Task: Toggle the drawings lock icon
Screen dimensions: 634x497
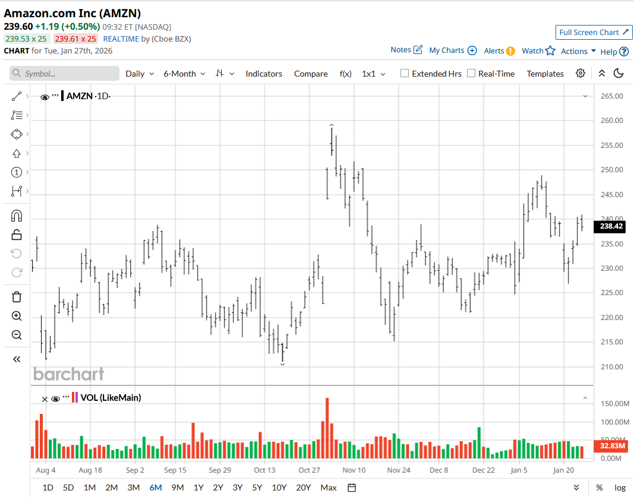Action: pos(17,235)
